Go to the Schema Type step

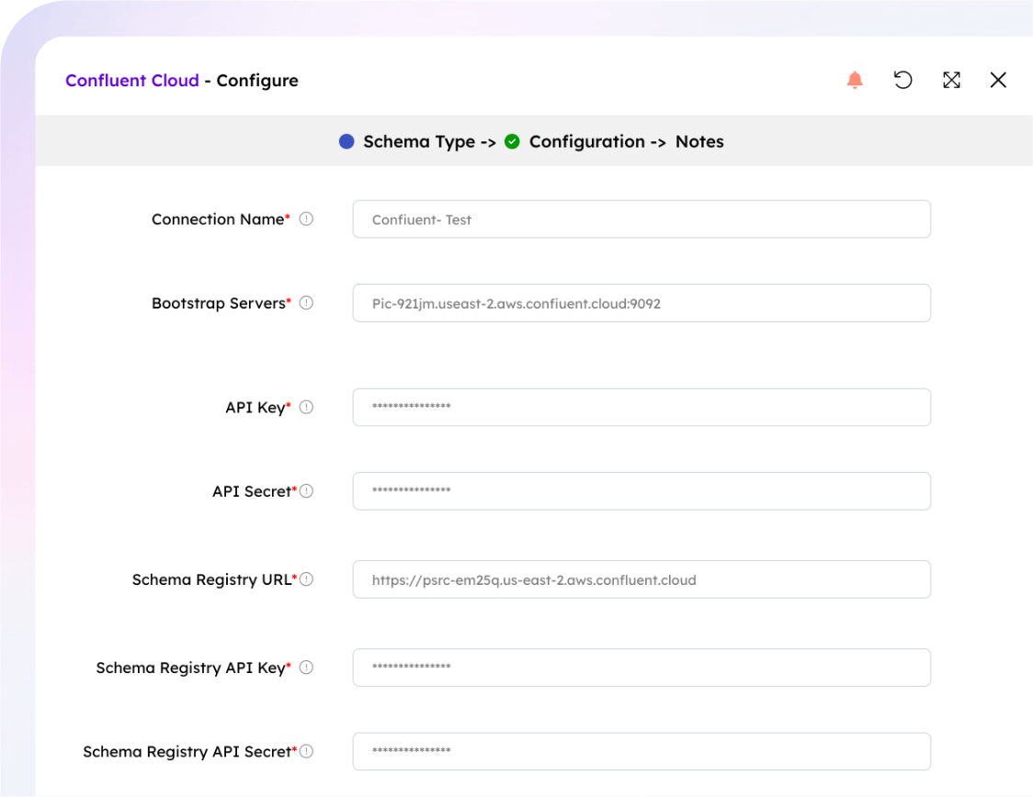coord(419,141)
